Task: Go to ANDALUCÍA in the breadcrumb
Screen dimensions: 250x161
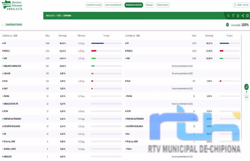Action: pyautogui.click(x=50, y=16)
